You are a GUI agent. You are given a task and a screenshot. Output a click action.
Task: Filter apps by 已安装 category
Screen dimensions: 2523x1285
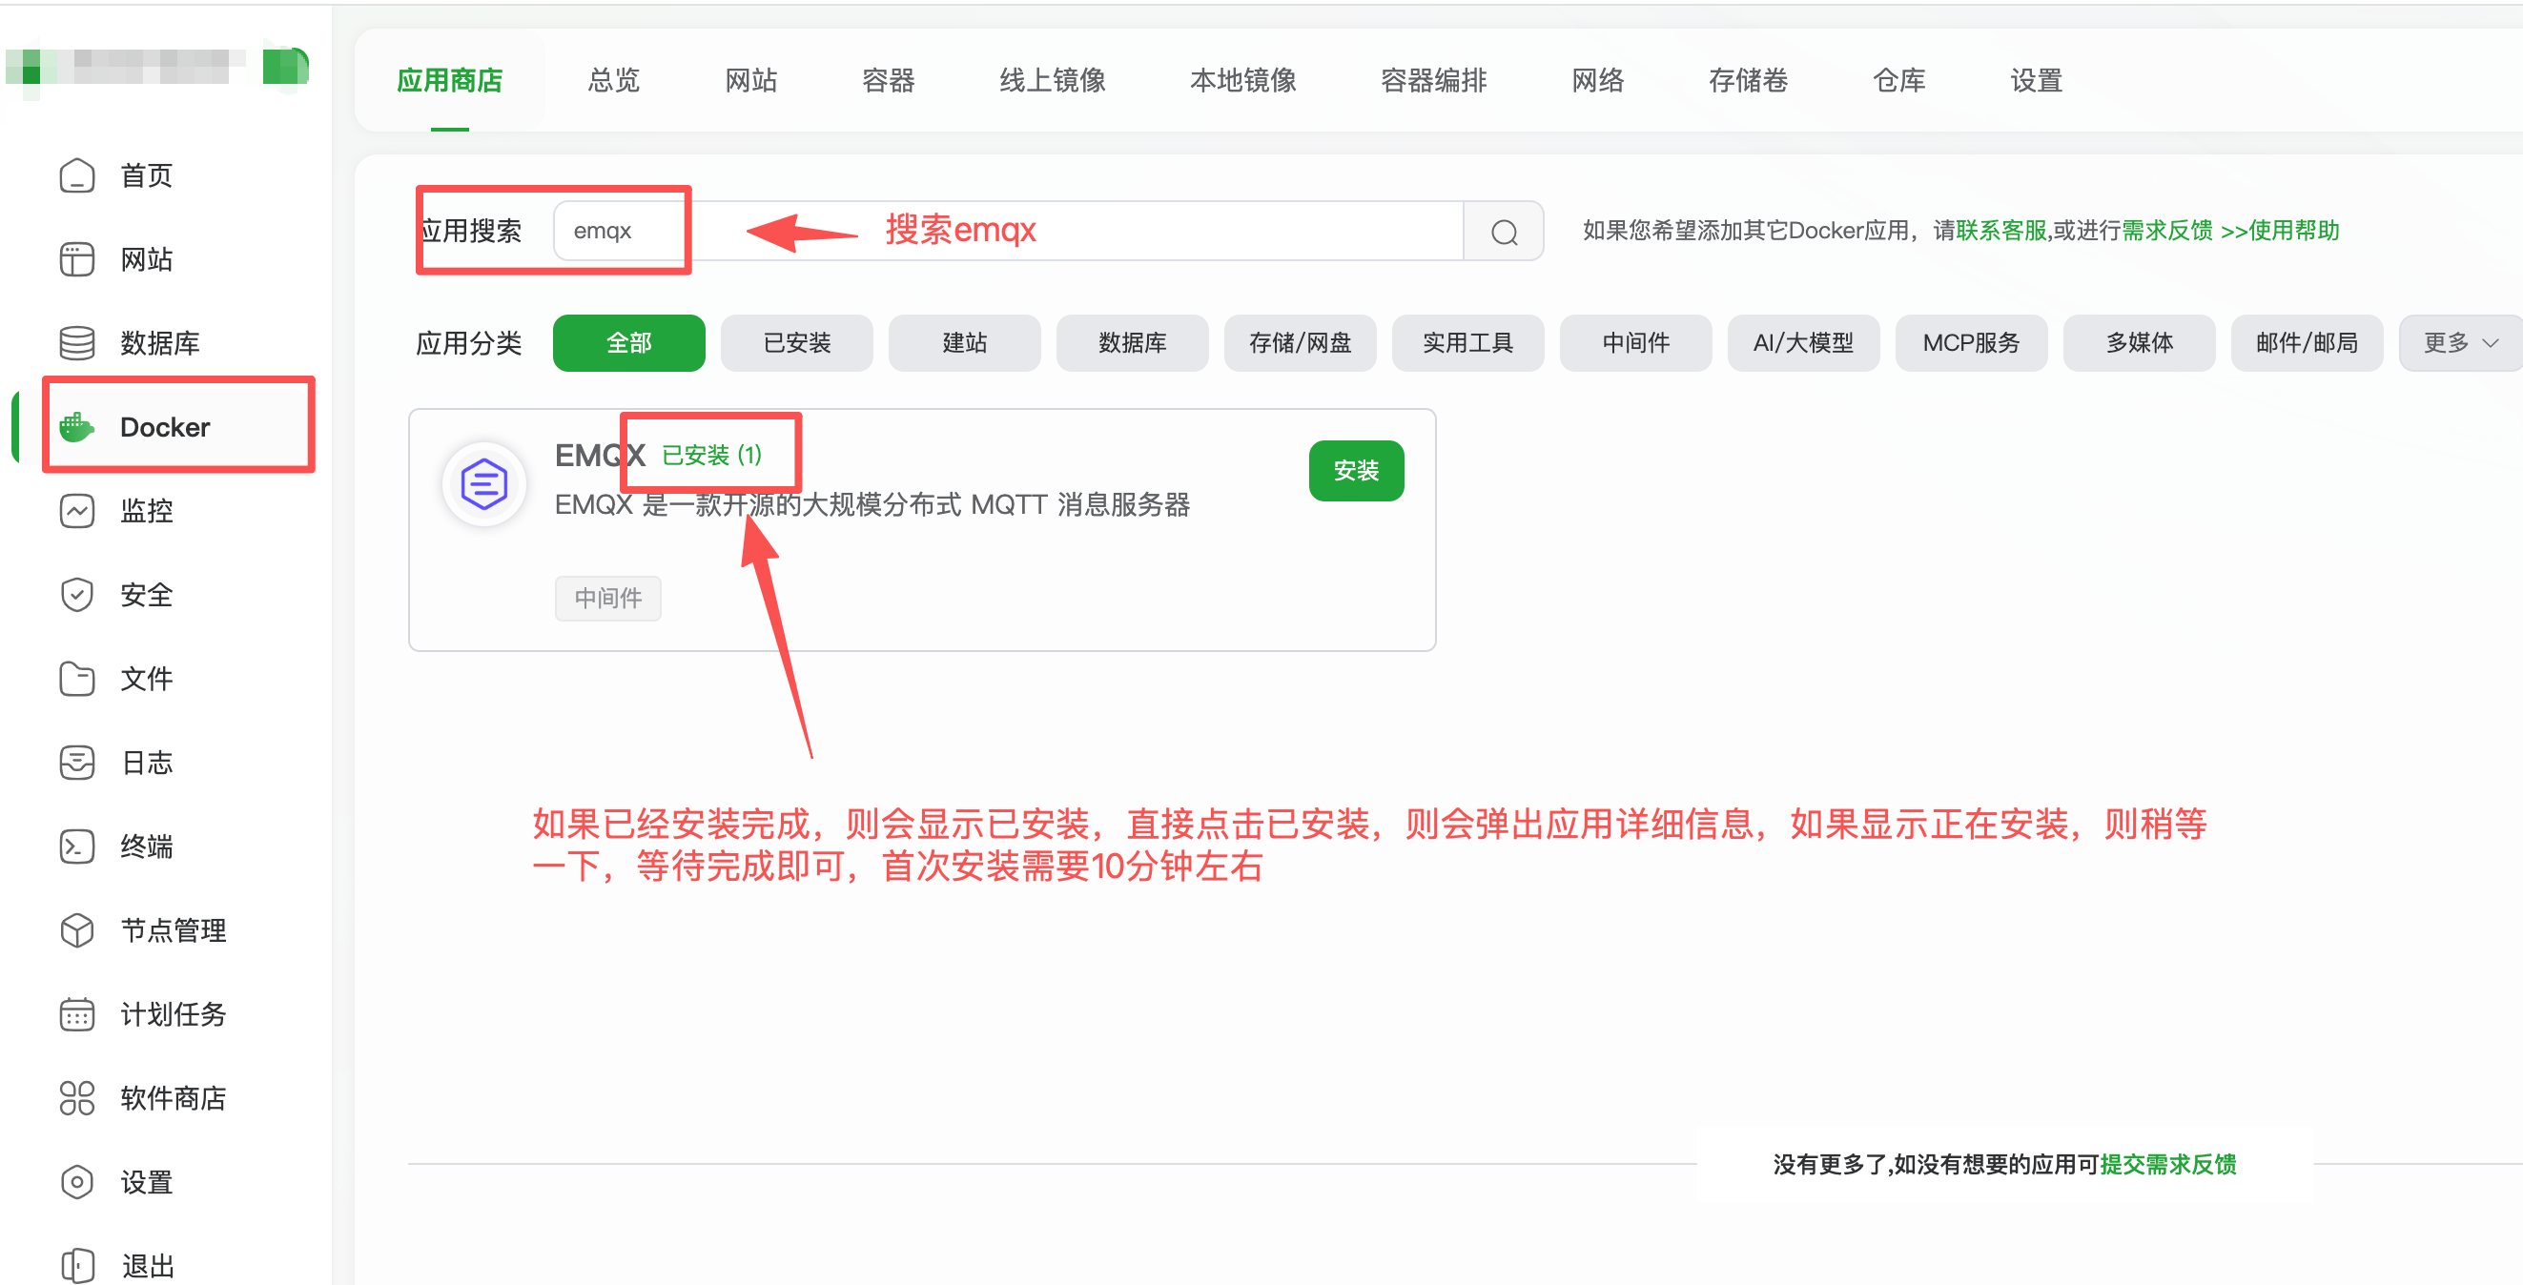[796, 343]
